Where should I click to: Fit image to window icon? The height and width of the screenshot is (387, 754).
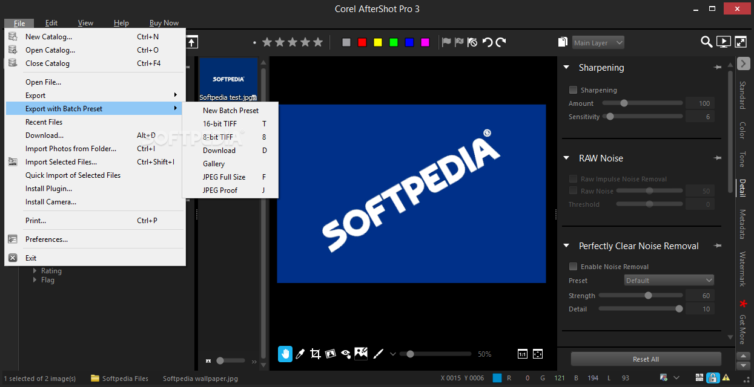tap(537, 354)
